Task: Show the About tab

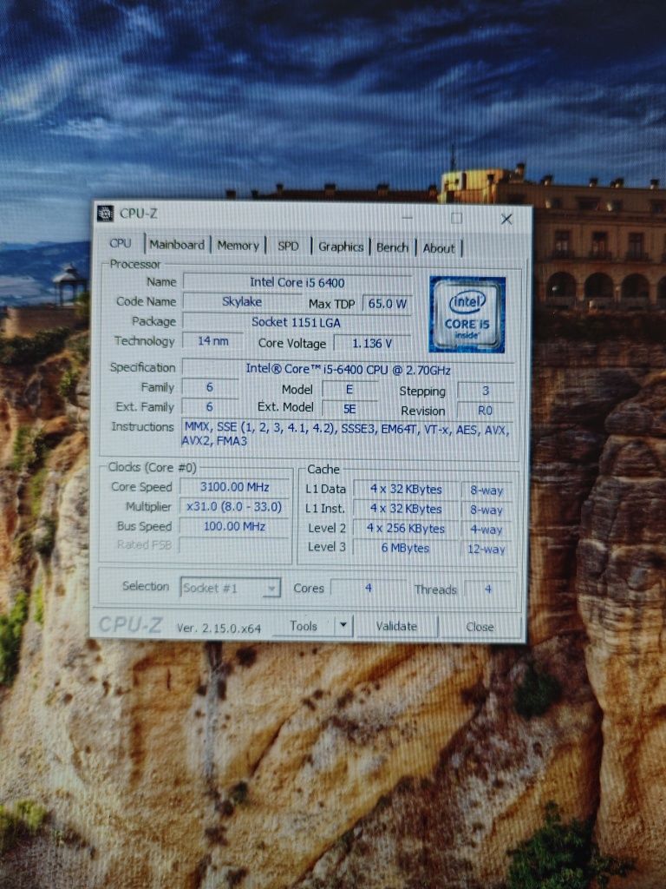Action: click(438, 247)
